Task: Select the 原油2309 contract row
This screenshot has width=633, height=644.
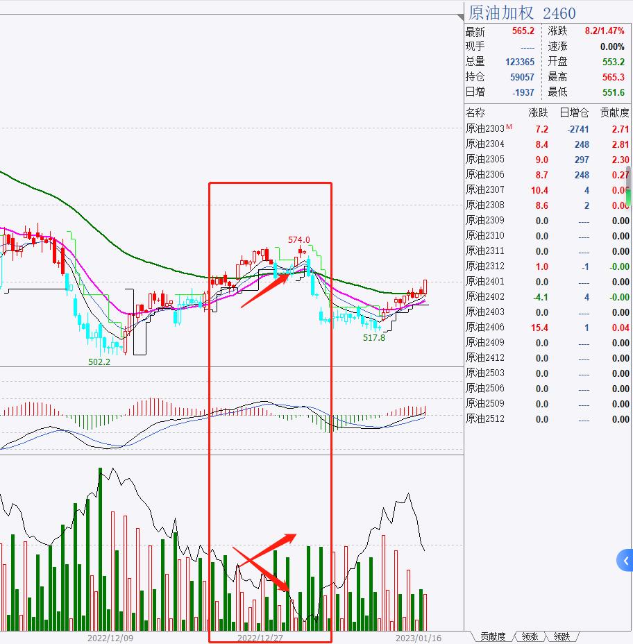Action: (x=547, y=221)
